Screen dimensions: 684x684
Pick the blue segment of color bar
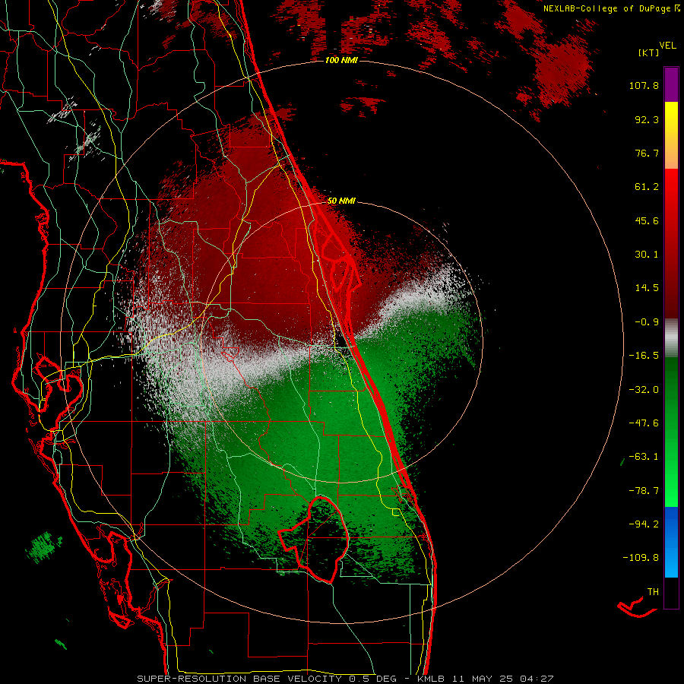pyautogui.click(x=671, y=542)
